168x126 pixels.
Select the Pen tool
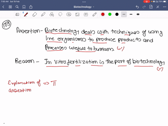point(26,14)
